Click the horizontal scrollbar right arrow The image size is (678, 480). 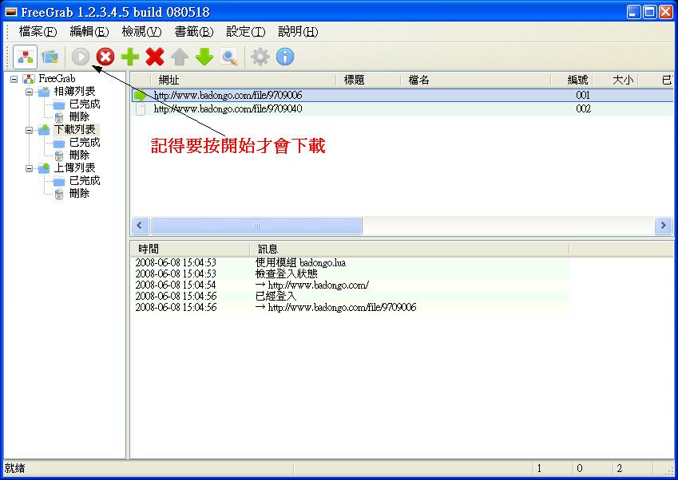coord(663,226)
